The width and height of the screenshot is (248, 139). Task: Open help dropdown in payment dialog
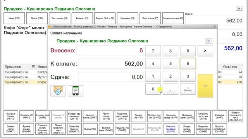point(209,41)
